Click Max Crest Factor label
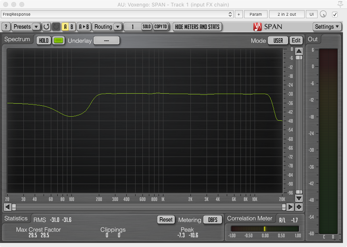Image resolution: width=347 pixels, height=247 pixels. 38,230
